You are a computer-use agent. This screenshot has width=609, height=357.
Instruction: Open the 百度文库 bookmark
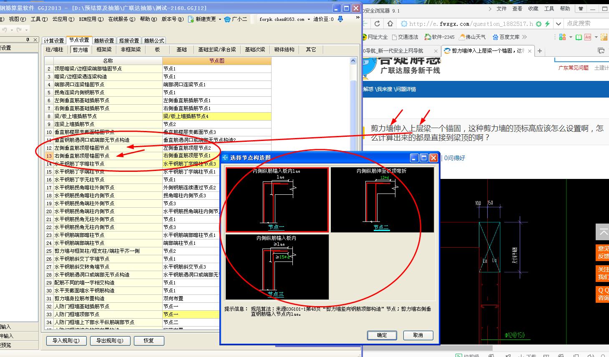(506, 37)
